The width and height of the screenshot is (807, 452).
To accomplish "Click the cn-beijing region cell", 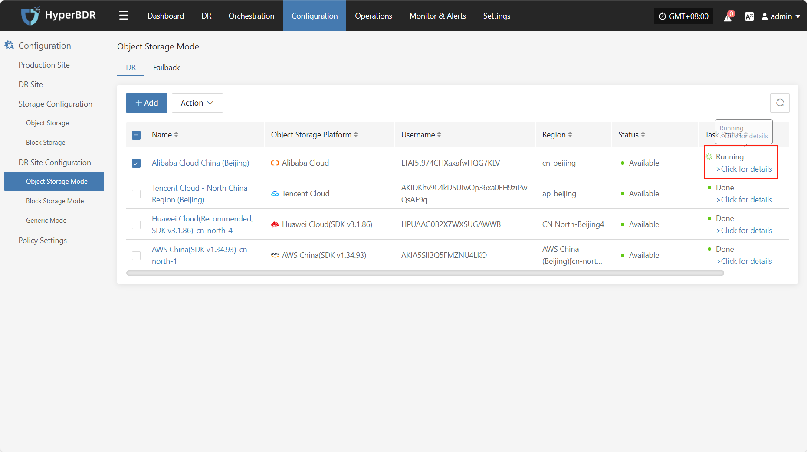I will [x=559, y=163].
